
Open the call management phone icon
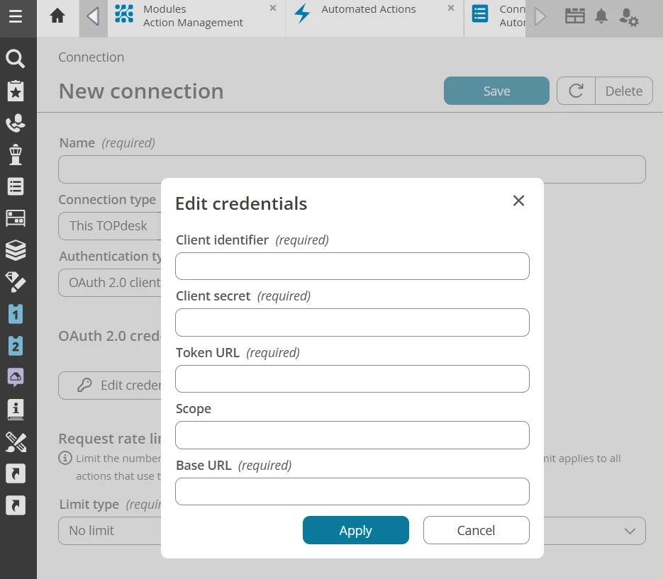(16, 123)
